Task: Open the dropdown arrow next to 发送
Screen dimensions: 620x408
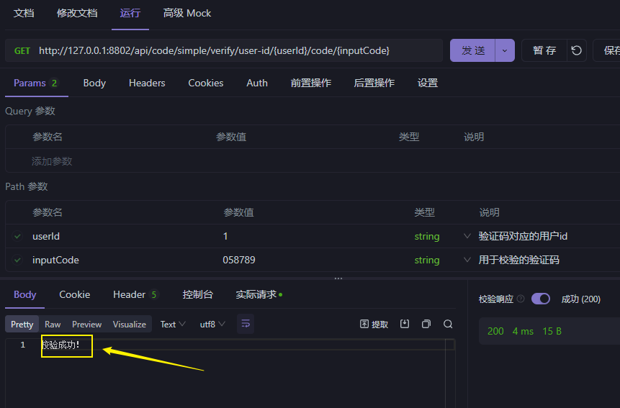Action: point(505,50)
